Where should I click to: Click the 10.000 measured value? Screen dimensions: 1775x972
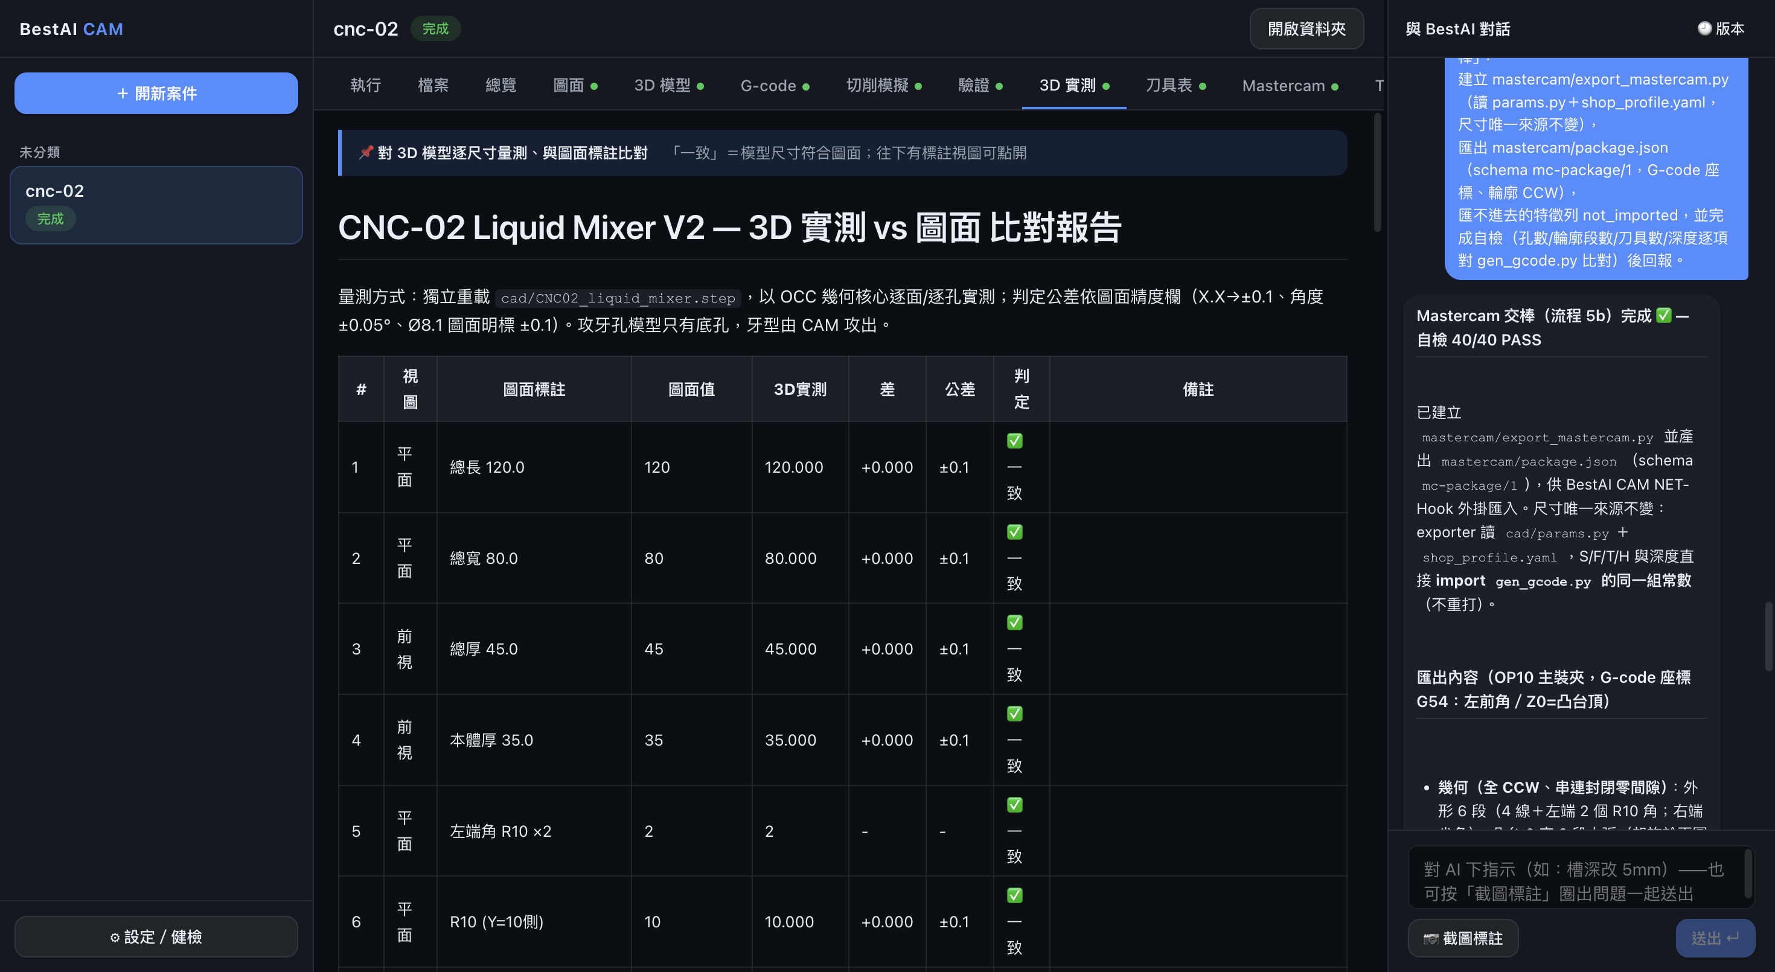click(789, 922)
